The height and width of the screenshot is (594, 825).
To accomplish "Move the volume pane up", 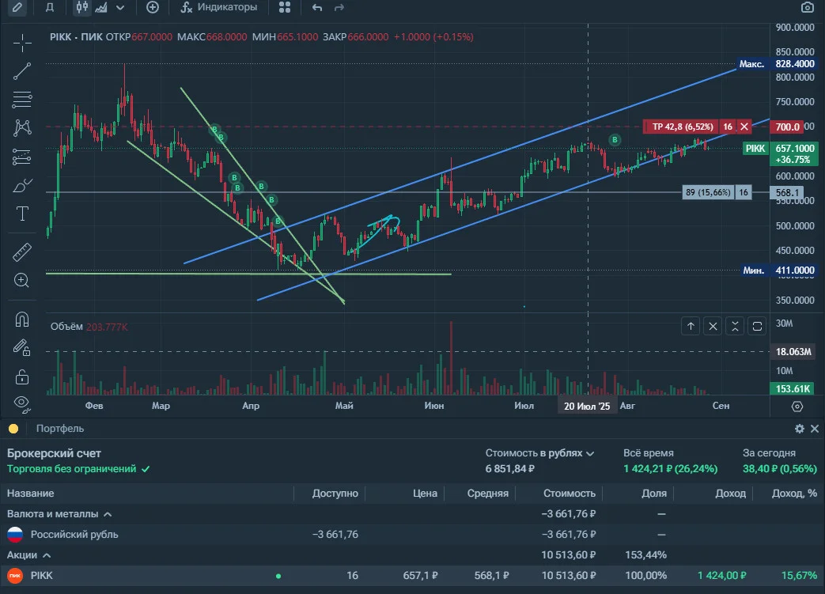I will 691,326.
